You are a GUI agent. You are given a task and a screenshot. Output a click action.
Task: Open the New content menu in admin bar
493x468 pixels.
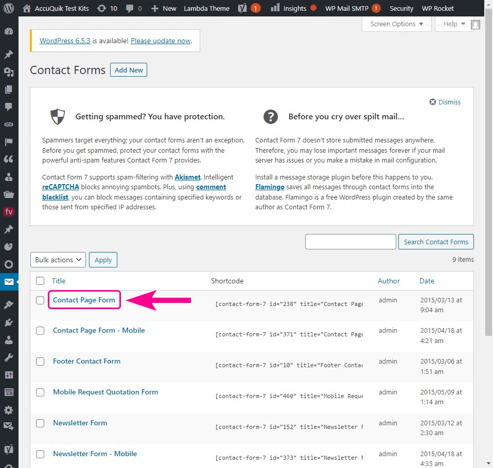click(164, 9)
